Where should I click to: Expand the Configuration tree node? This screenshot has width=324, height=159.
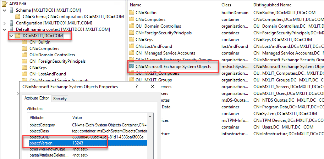(4, 23)
